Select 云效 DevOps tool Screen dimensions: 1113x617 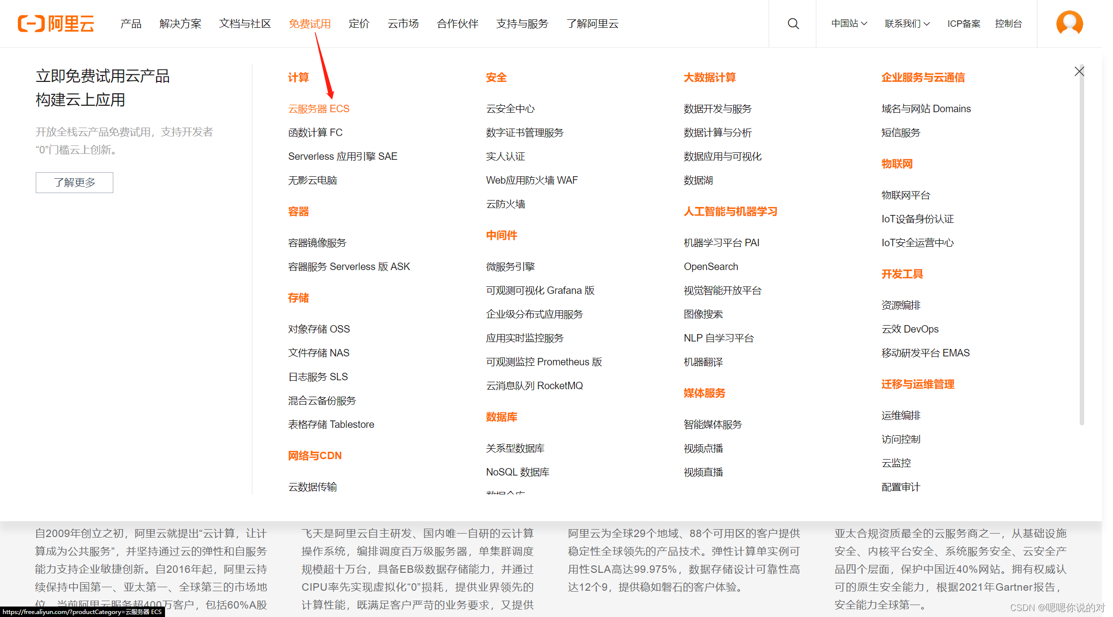(x=910, y=329)
